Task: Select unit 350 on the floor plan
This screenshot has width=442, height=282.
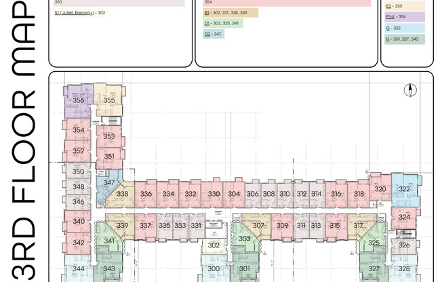Action: (78, 172)
